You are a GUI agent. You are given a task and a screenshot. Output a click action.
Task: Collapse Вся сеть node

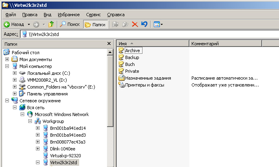[15, 108]
